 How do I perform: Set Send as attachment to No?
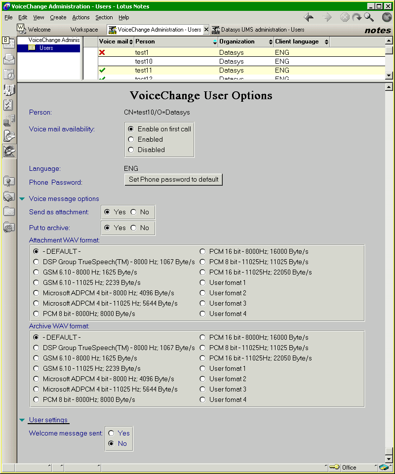(x=134, y=212)
